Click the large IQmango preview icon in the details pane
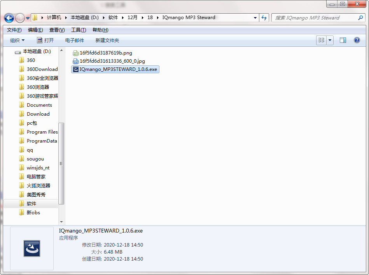This screenshot has height=275, width=369. (x=32, y=249)
